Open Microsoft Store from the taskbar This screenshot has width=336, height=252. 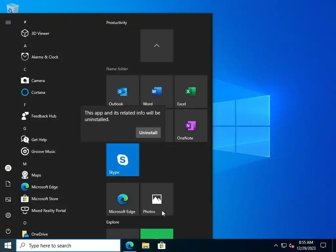[161, 245]
